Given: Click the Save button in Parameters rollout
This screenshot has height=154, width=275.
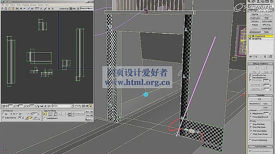Looking at the screenshot, I should (265, 104).
